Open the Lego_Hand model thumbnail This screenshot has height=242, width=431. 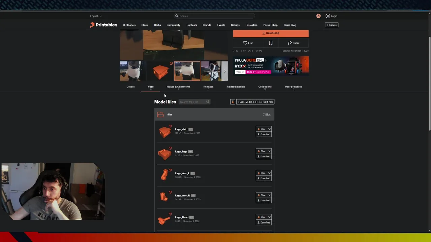click(x=164, y=220)
